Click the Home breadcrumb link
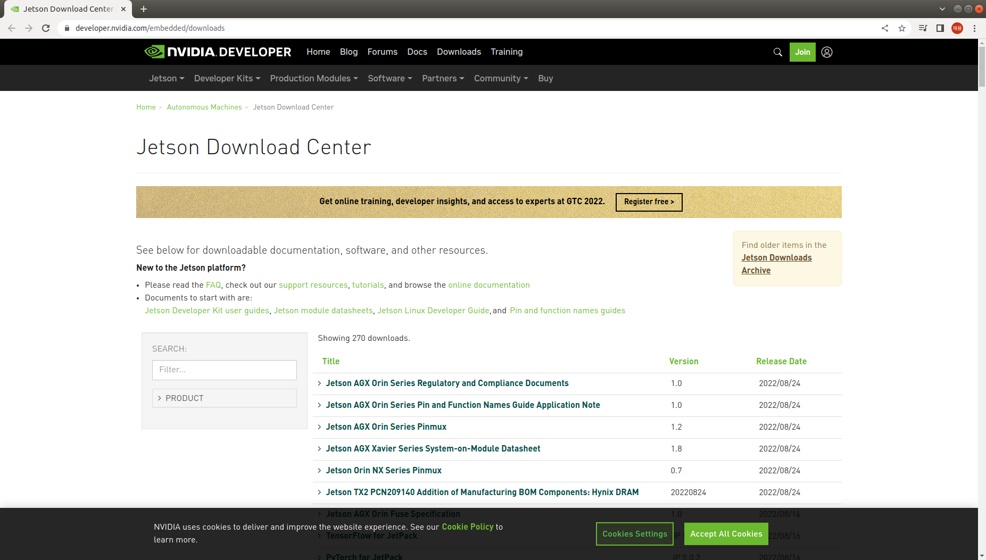Image resolution: width=986 pixels, height=560 pixels. click(146, 107)
